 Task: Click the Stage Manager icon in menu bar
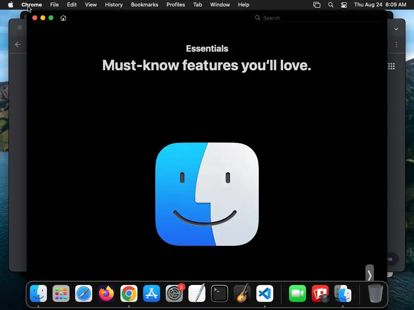point(317,5)
